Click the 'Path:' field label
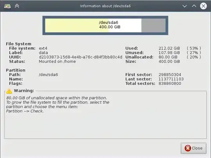 pos(15,75)
